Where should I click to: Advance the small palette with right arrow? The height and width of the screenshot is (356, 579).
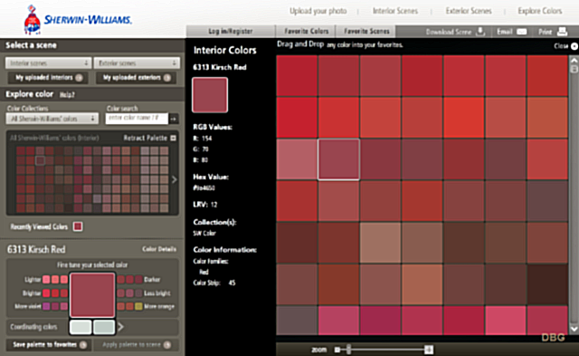click(174, 179)
